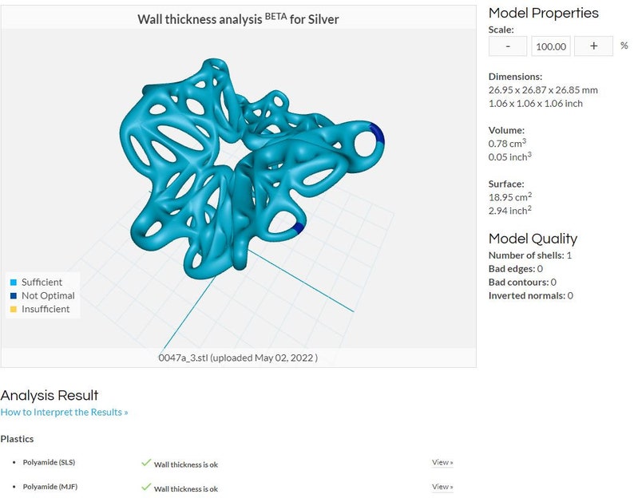Click the dimensions value 1.06 x 1.06 x 1.06 inch

tap(535, 104)
